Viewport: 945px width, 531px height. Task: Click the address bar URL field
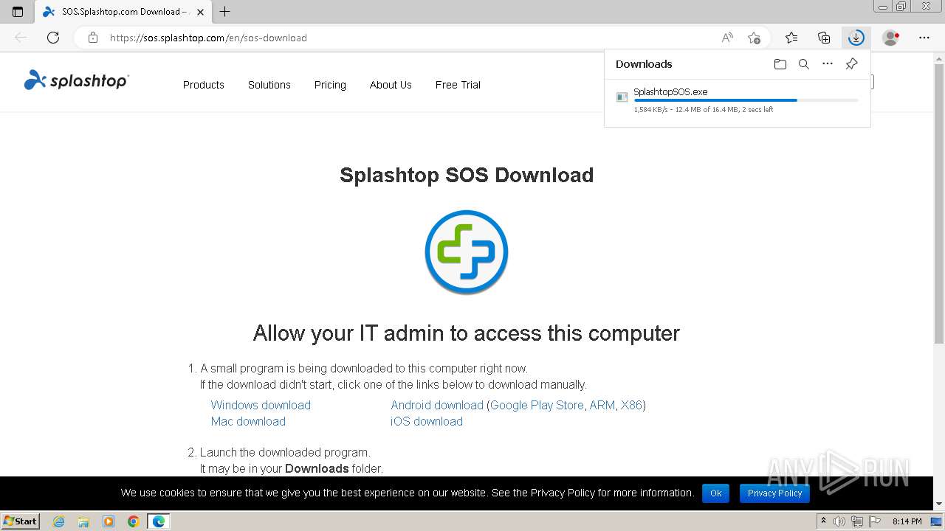(x=410, y=38)
